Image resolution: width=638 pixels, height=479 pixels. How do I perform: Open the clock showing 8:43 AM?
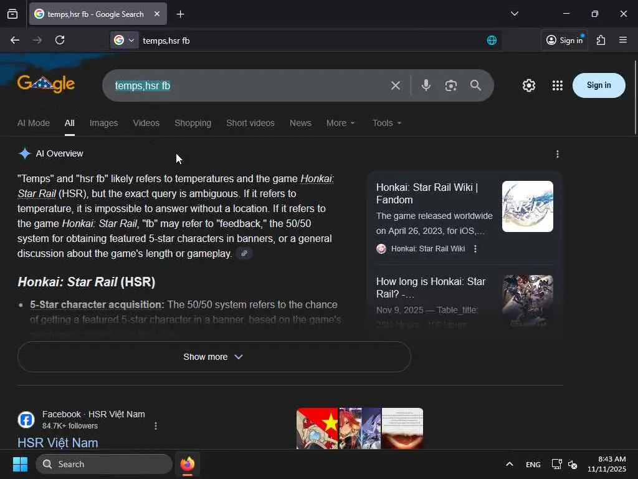click(x=606, y=464)
